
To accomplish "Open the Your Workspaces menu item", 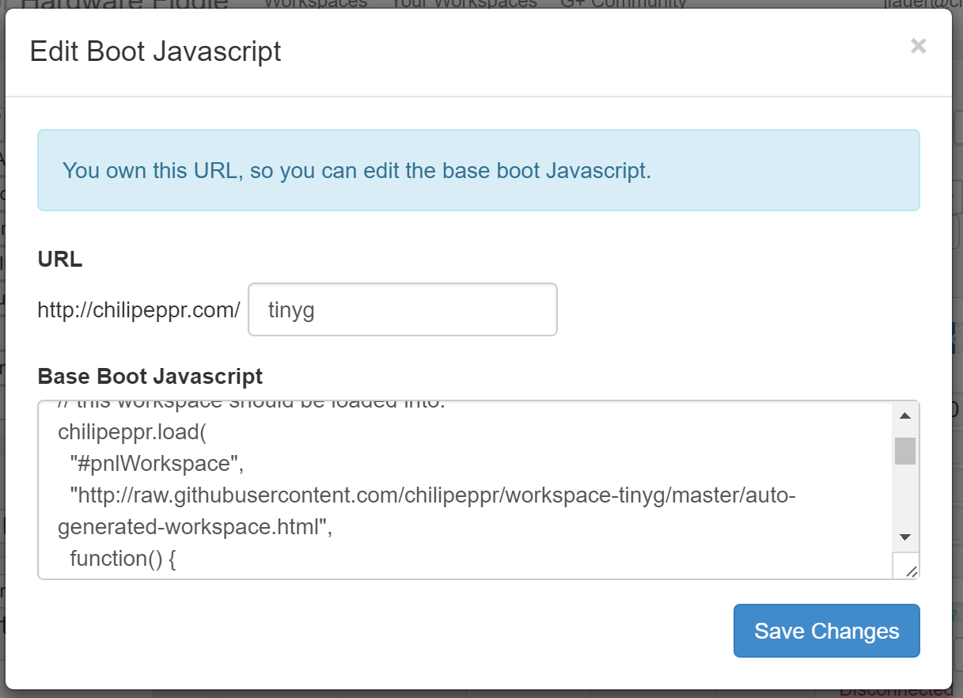I will point(464,4).
